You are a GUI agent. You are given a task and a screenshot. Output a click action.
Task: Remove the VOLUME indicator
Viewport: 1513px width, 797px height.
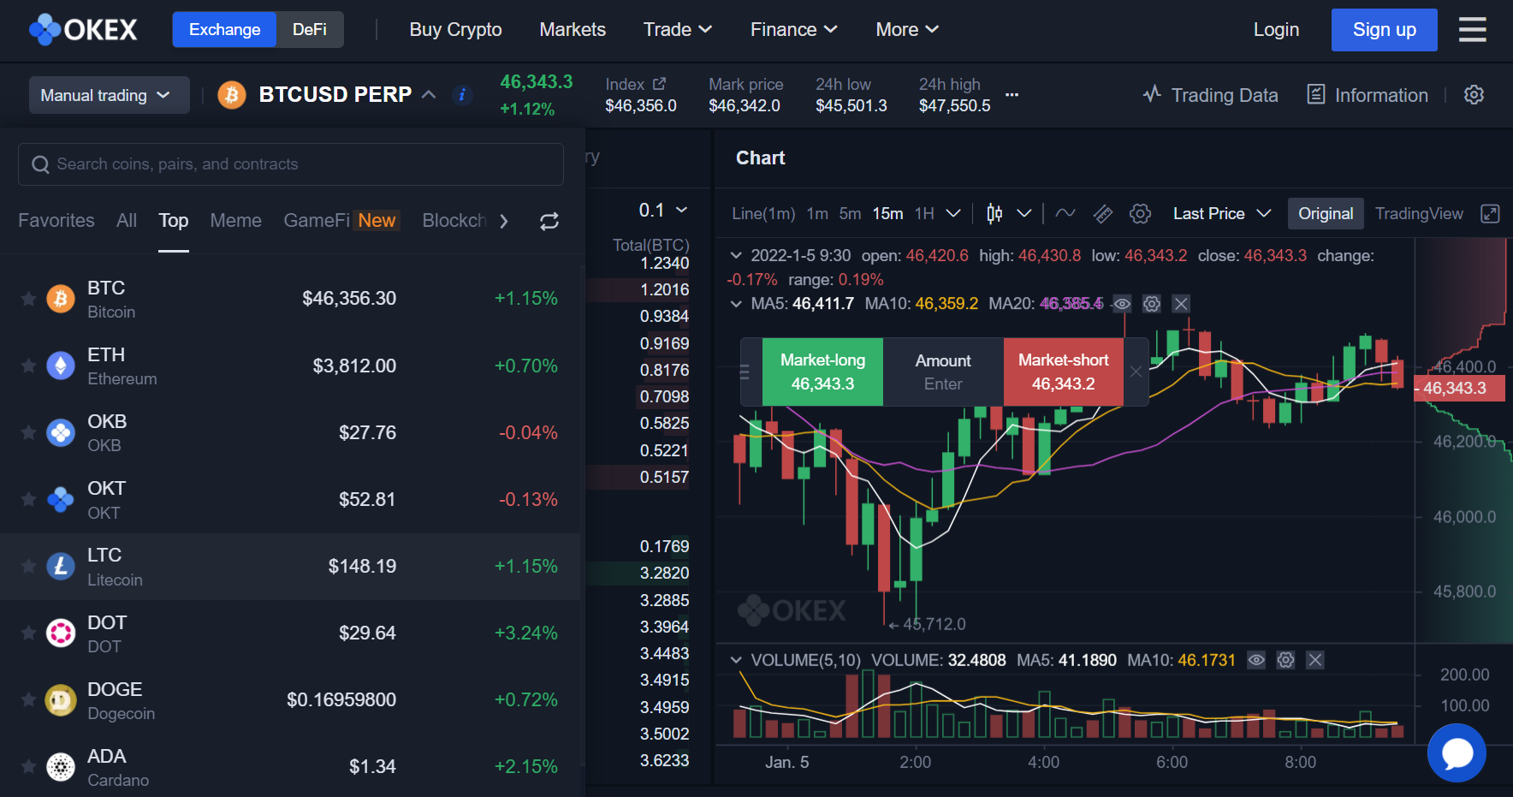(1315, 660)
